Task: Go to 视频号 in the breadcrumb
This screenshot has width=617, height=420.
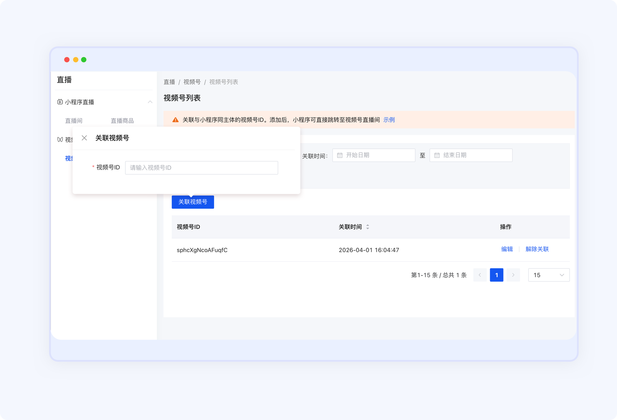Action: coord(192,82)
